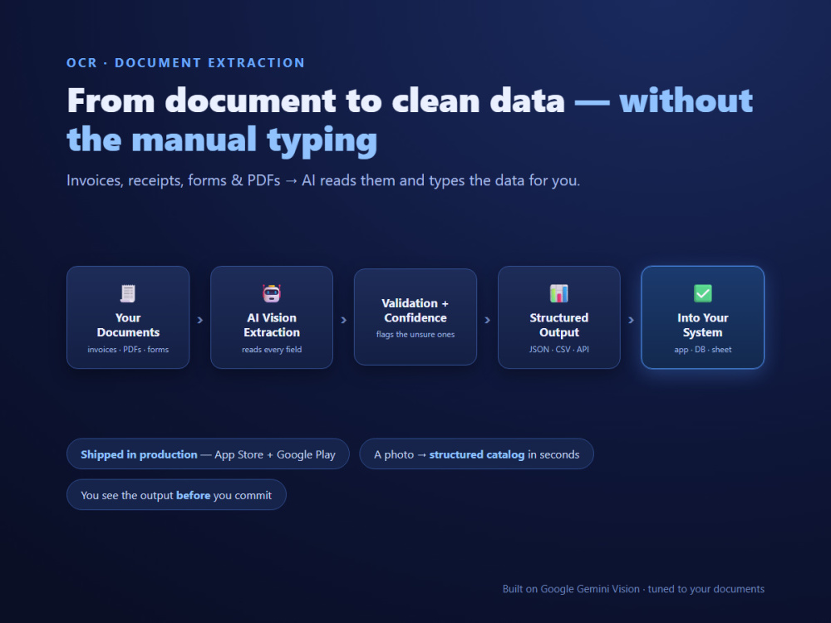Click the 'OCR · DOCUMENT EXTRACTION' header label

pos(185,63)
